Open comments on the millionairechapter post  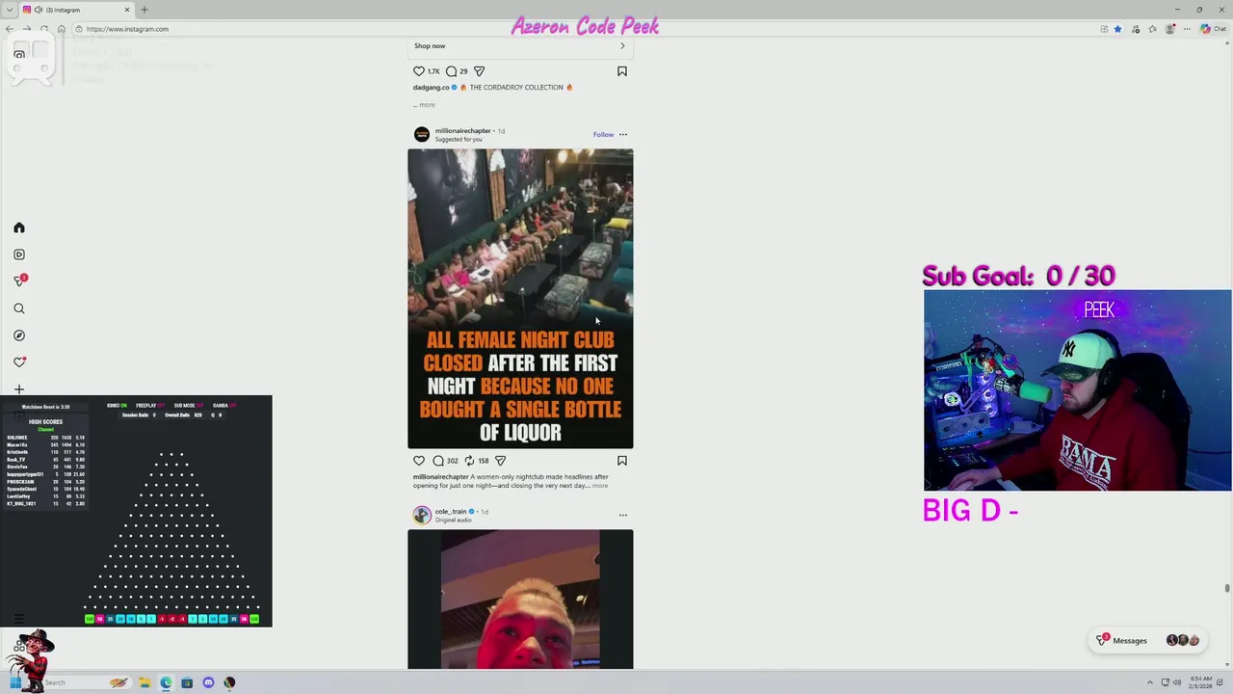coord(438,461)
